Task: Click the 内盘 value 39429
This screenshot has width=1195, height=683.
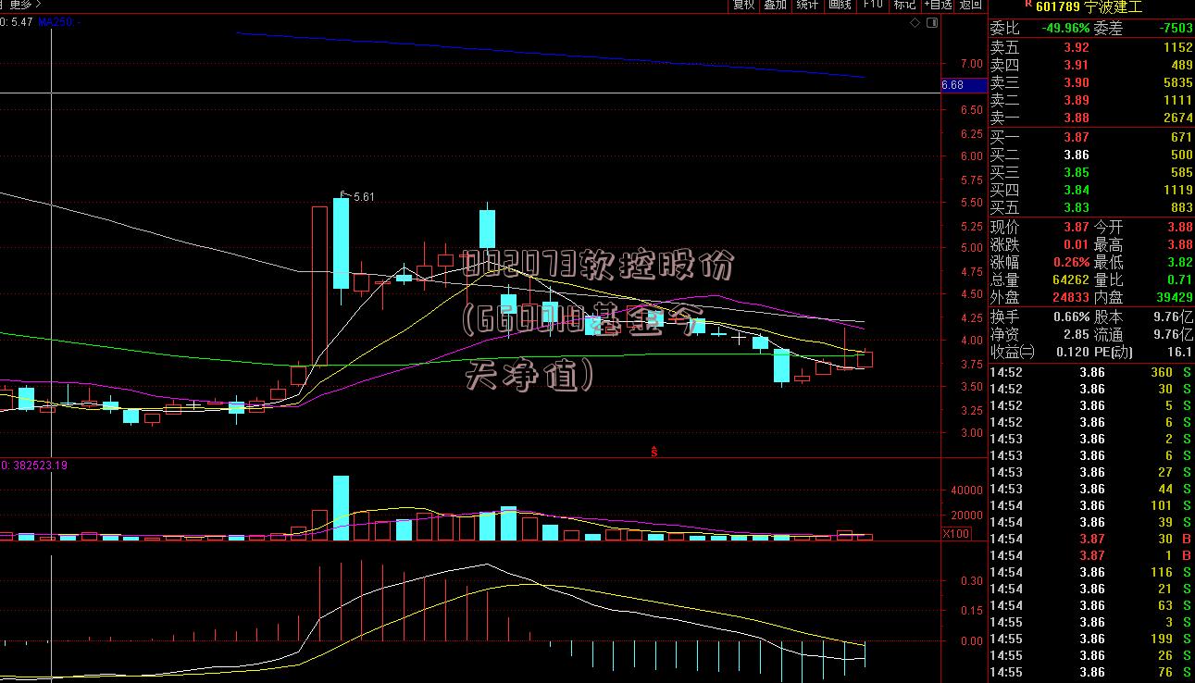Action: 1176,297
